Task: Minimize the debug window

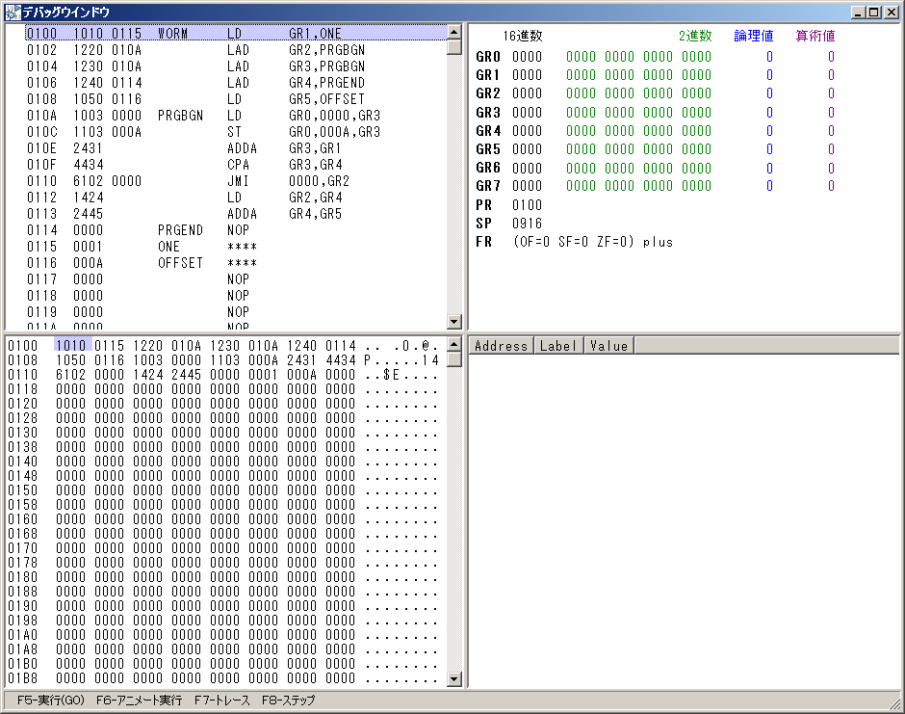Action: click(858, 13)
